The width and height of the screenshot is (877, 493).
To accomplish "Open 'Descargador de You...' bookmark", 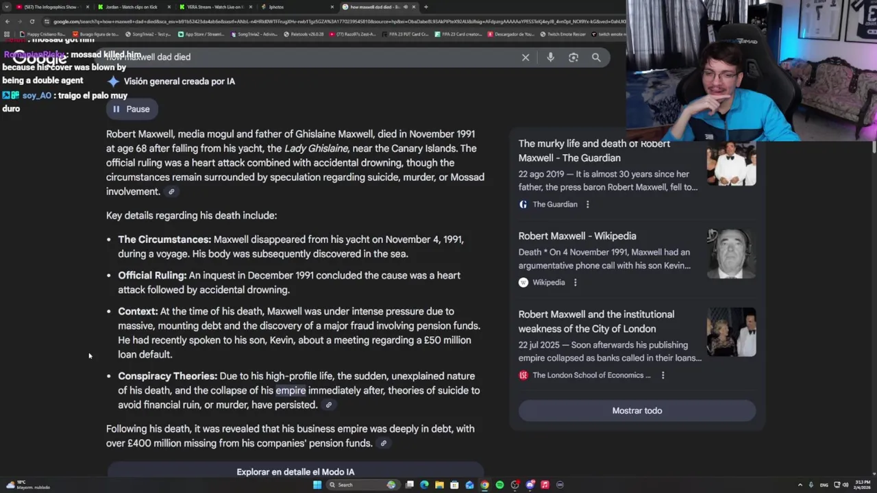I will click(x=510, y=34).
